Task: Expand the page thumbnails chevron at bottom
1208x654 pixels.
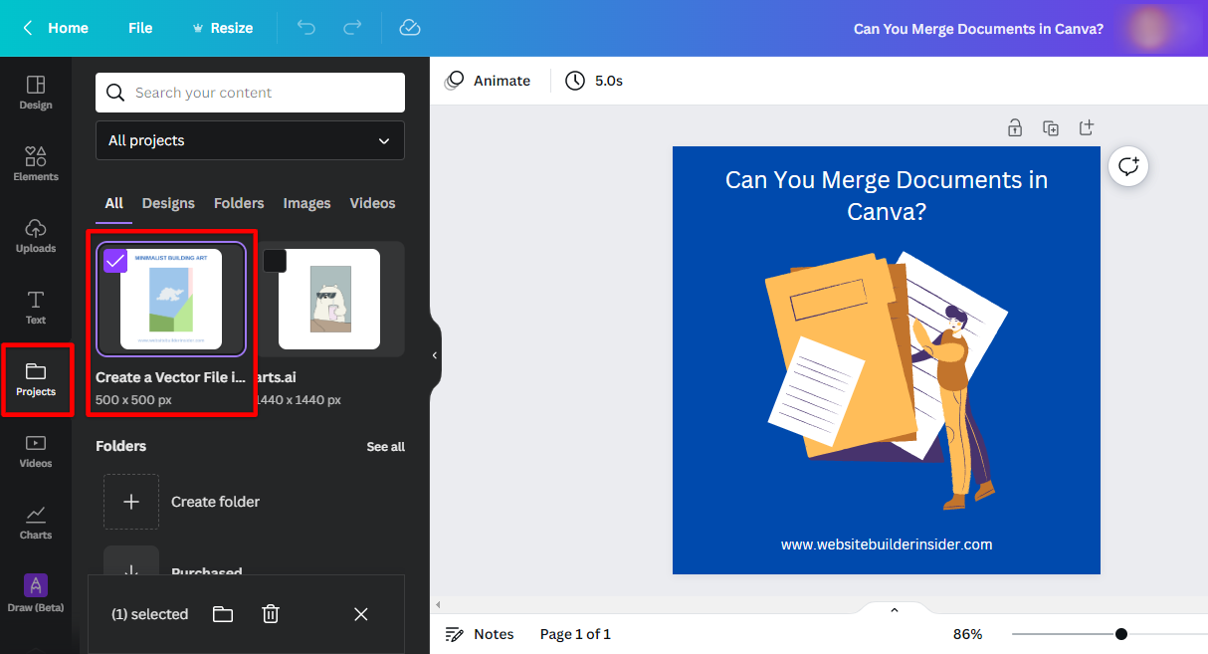Action: click(x=894, y=610)
